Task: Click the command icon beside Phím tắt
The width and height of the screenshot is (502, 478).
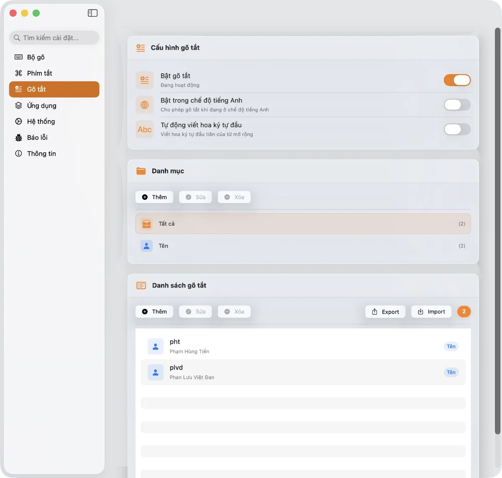Action: tap(18, 73)
